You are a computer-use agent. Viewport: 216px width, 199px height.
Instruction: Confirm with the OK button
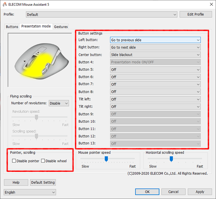pyautogui.click(x=147, y=192)
